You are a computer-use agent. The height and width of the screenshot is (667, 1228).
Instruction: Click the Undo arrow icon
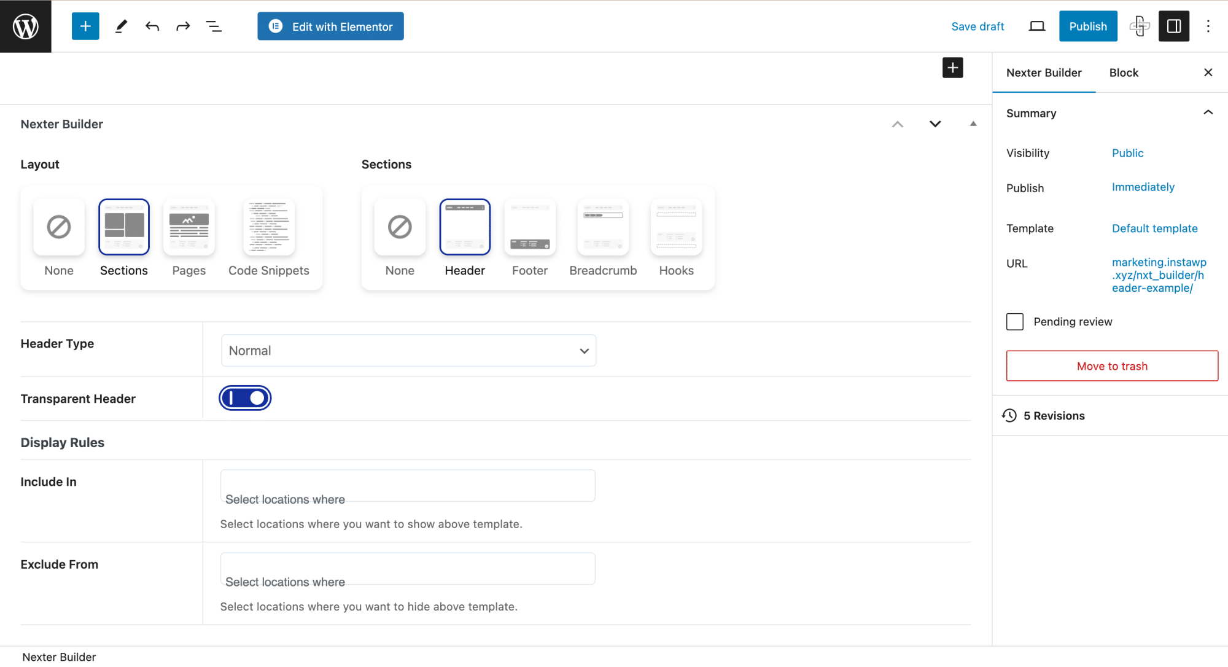tap(152, 26)
